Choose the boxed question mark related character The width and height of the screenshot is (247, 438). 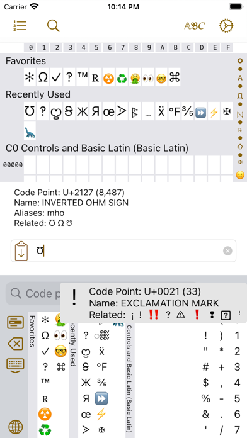point(226,315)
